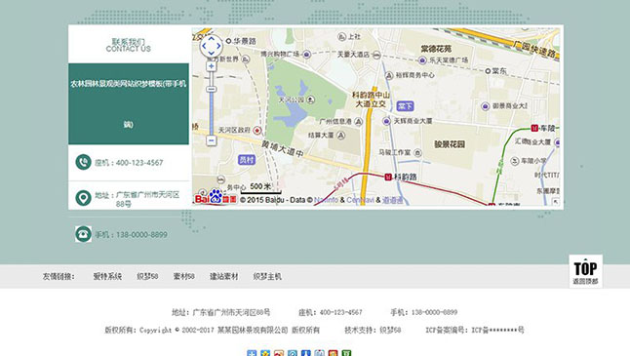Open the 织梦主机 friendly link

tap(267, 276)
